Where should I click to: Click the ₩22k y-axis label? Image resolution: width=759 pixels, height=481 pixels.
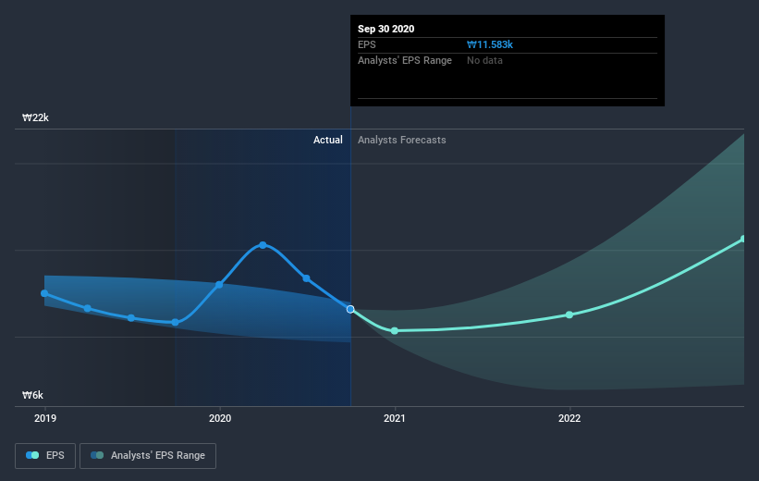[x=35, y=117]
